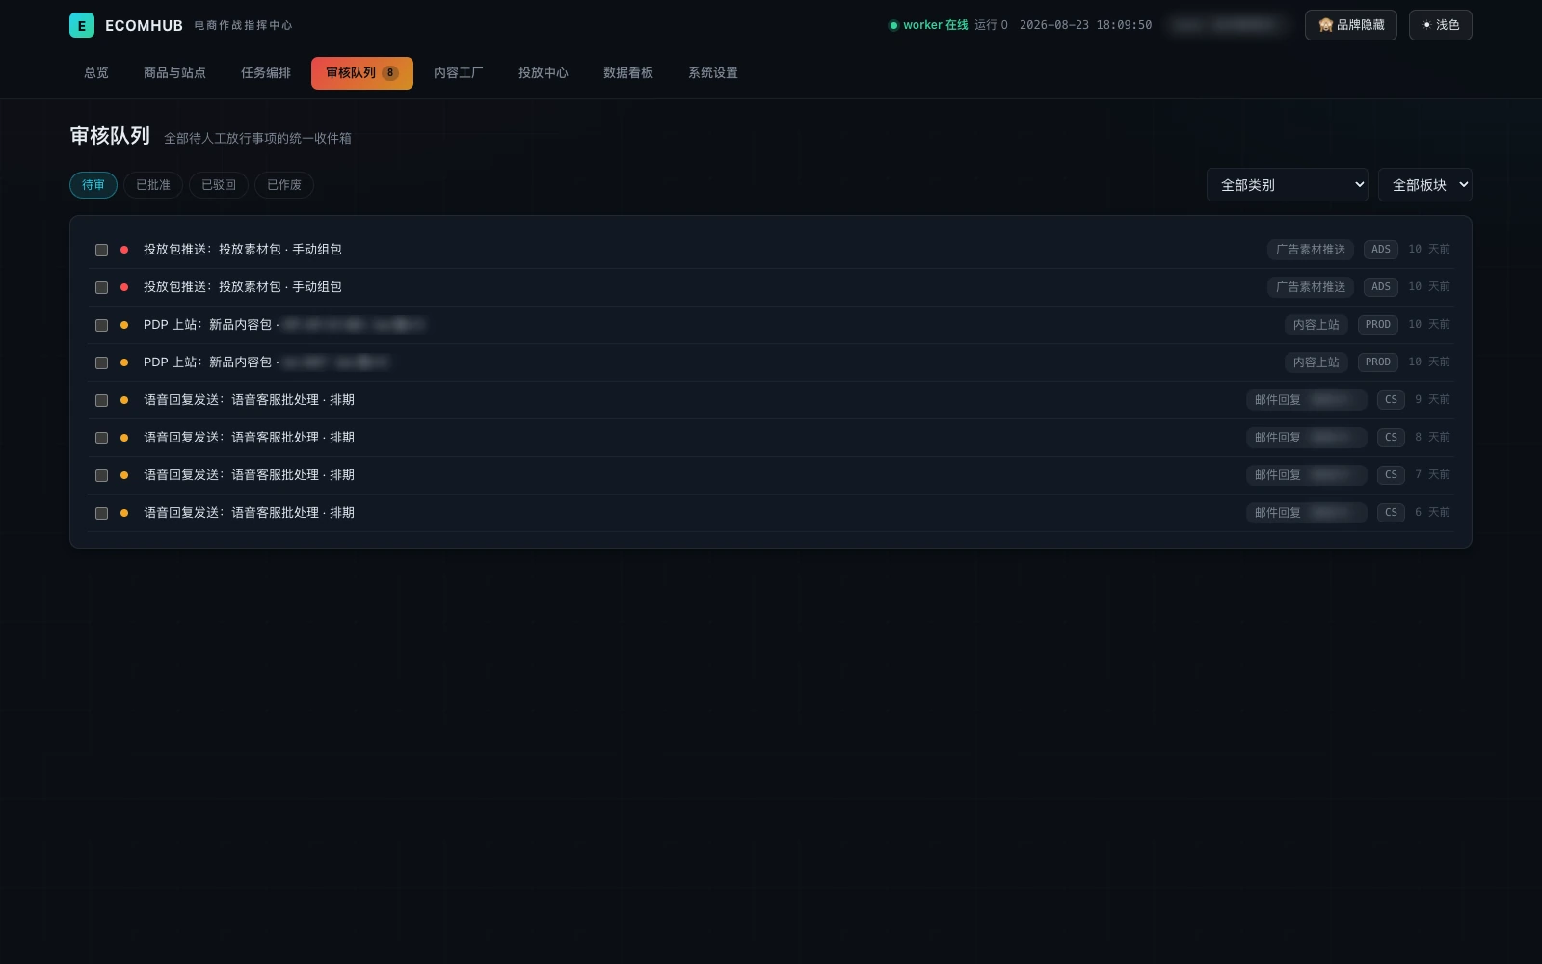Viewport: 1542px width, 964px height.
Task: Click the "运行 0" running count
Action: (x=991, y=25)
